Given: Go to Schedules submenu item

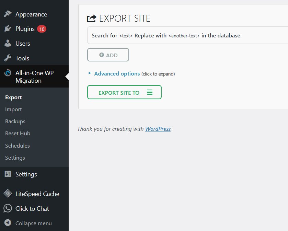Looking at the screenshot, I should pyautogui.click(x=18, y=146).
